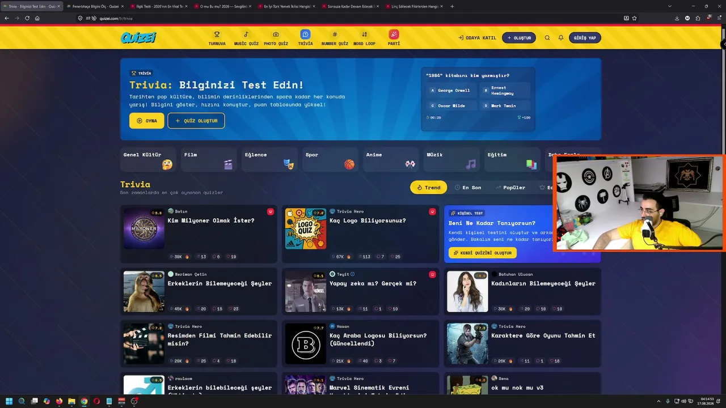Click the Kendi Quizini Oluştur button
This screenshot has height=408, width=726.
[x=483, y=253]
